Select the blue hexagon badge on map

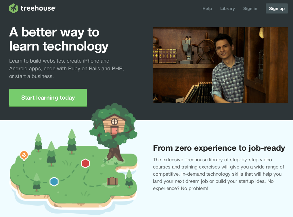pyautogui.click(x=54, y=181)
